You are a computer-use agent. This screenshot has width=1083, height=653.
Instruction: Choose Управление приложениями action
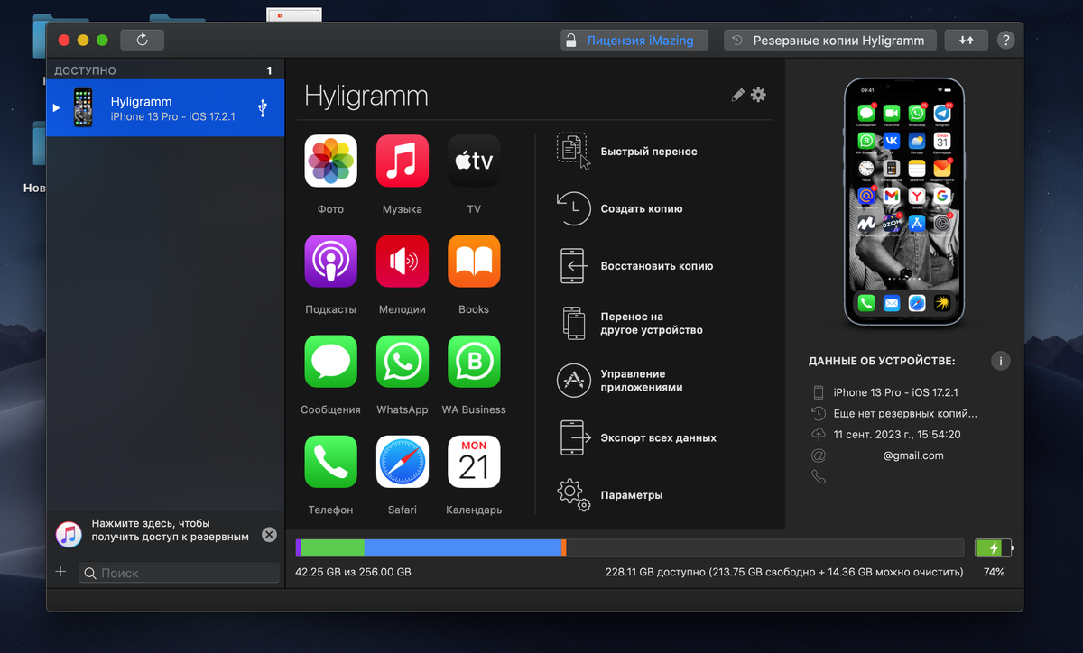click(x=620, y=381)
